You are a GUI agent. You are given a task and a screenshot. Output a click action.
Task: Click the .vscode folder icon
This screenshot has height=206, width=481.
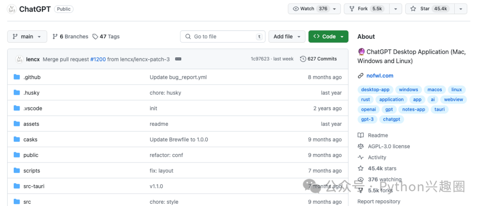tap(17, 108)
